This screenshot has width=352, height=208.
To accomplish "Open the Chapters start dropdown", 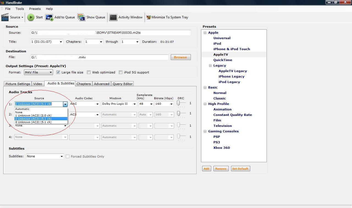I will 94,42.
